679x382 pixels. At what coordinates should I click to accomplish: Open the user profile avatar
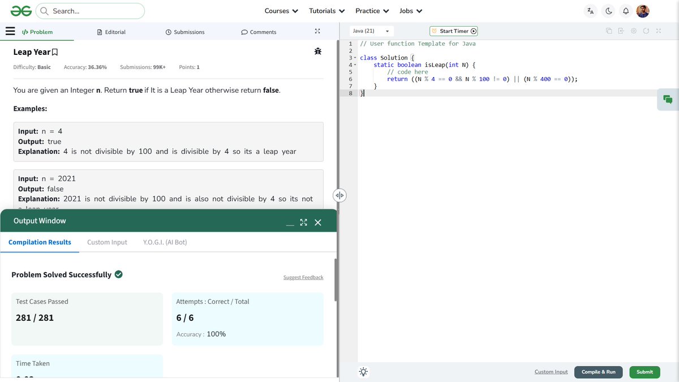coord(643,11)
